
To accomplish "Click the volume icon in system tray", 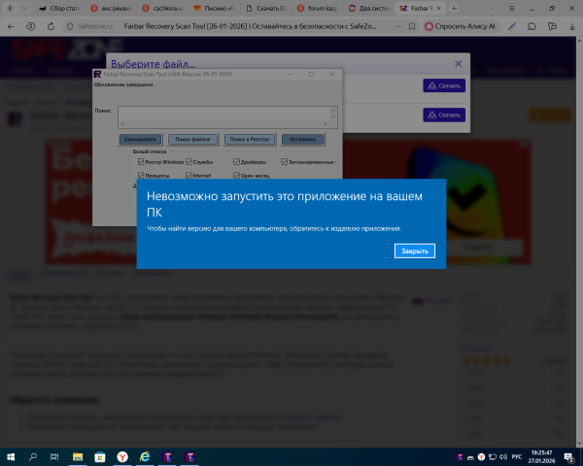I will point(503,457).
